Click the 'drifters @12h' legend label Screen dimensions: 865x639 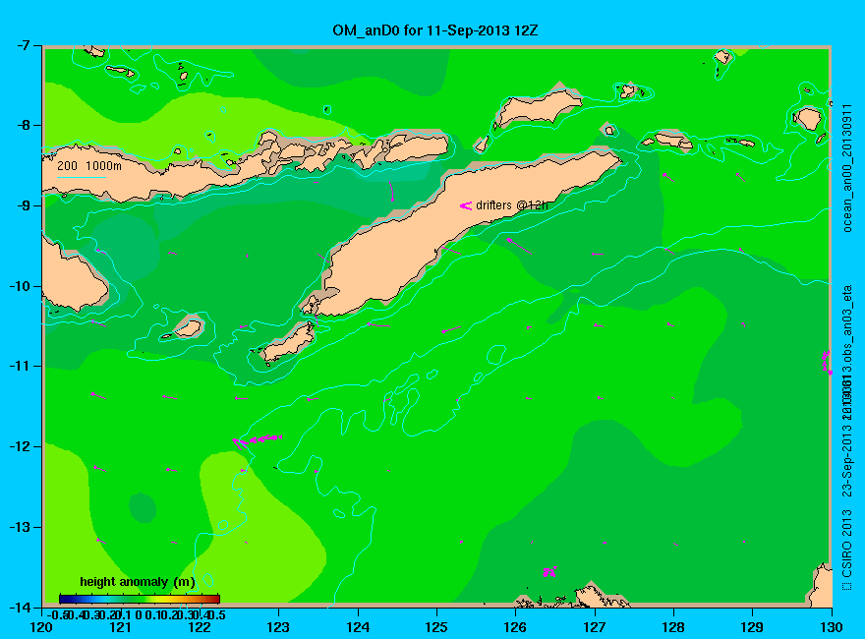(512, 205)
